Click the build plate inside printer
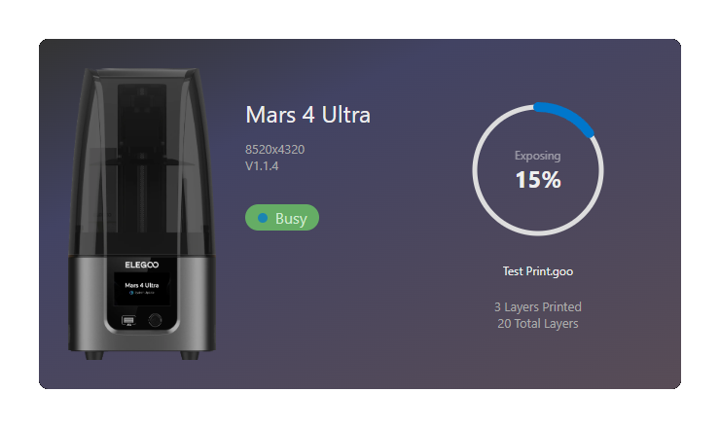720x428 pixels. point(142,162)
